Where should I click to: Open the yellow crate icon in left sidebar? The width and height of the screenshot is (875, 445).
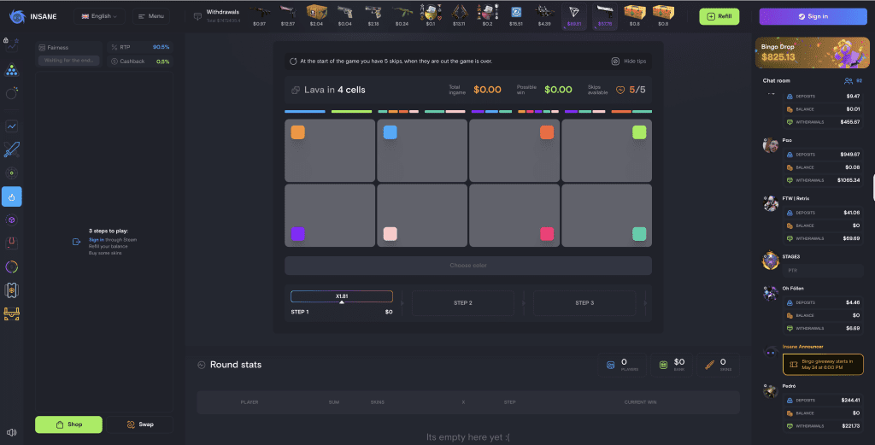[12, 314]
